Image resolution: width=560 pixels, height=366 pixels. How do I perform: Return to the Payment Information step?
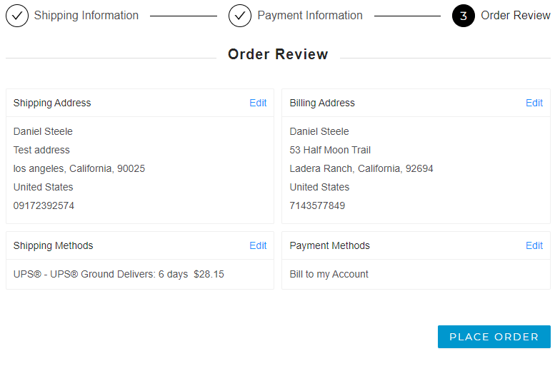pyautogui.click(x=309, y=16)
